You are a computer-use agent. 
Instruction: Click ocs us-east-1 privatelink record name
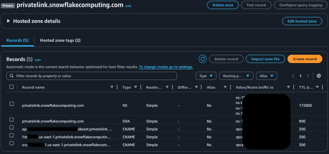click(x=66, y=145)
